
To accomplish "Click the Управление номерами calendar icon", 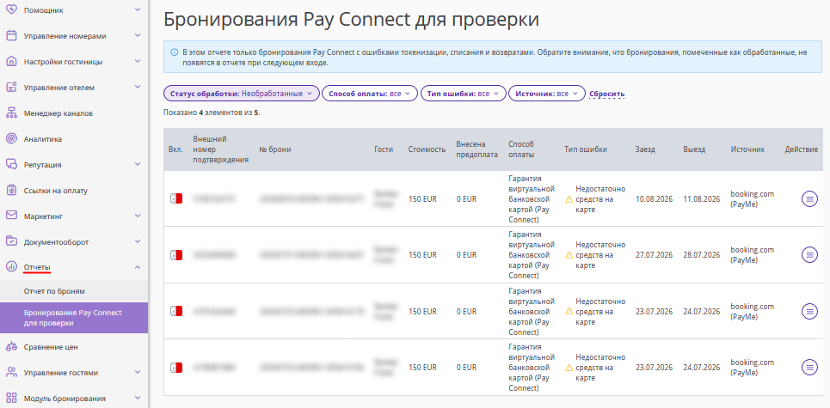I will click(x=11, y=36).
